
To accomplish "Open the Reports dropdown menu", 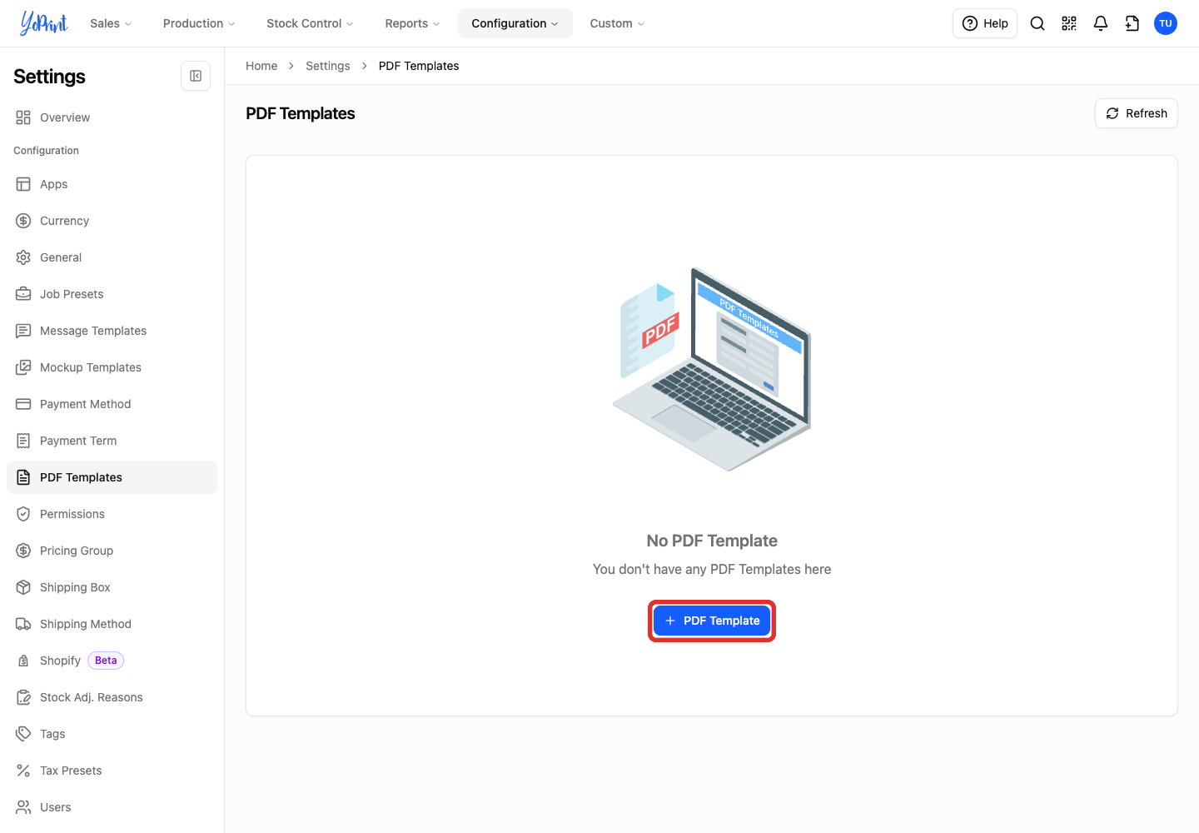I will tap(412, 23).
